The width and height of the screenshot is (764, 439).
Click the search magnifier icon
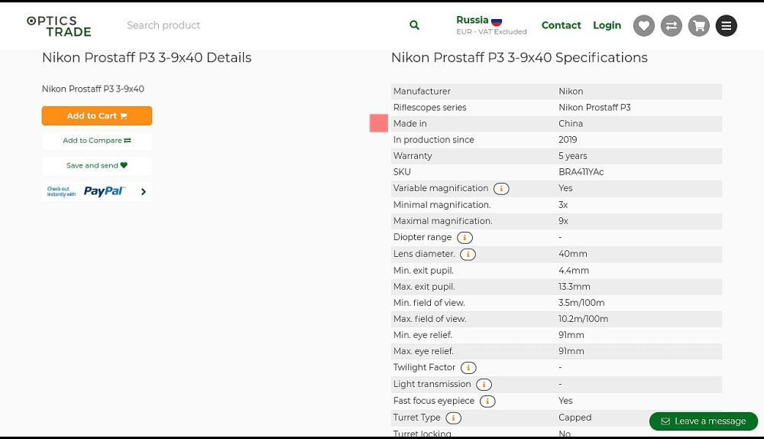click(x=414, y=25)
